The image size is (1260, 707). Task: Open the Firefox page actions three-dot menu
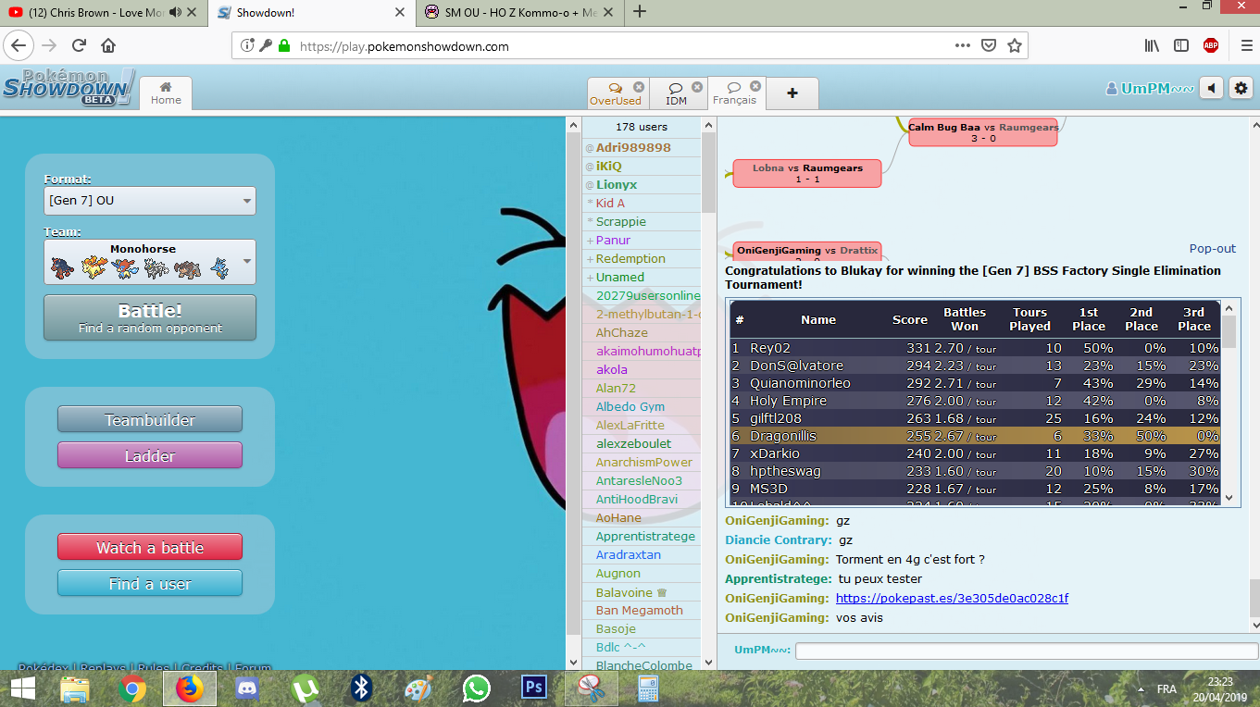coord(963,45)
